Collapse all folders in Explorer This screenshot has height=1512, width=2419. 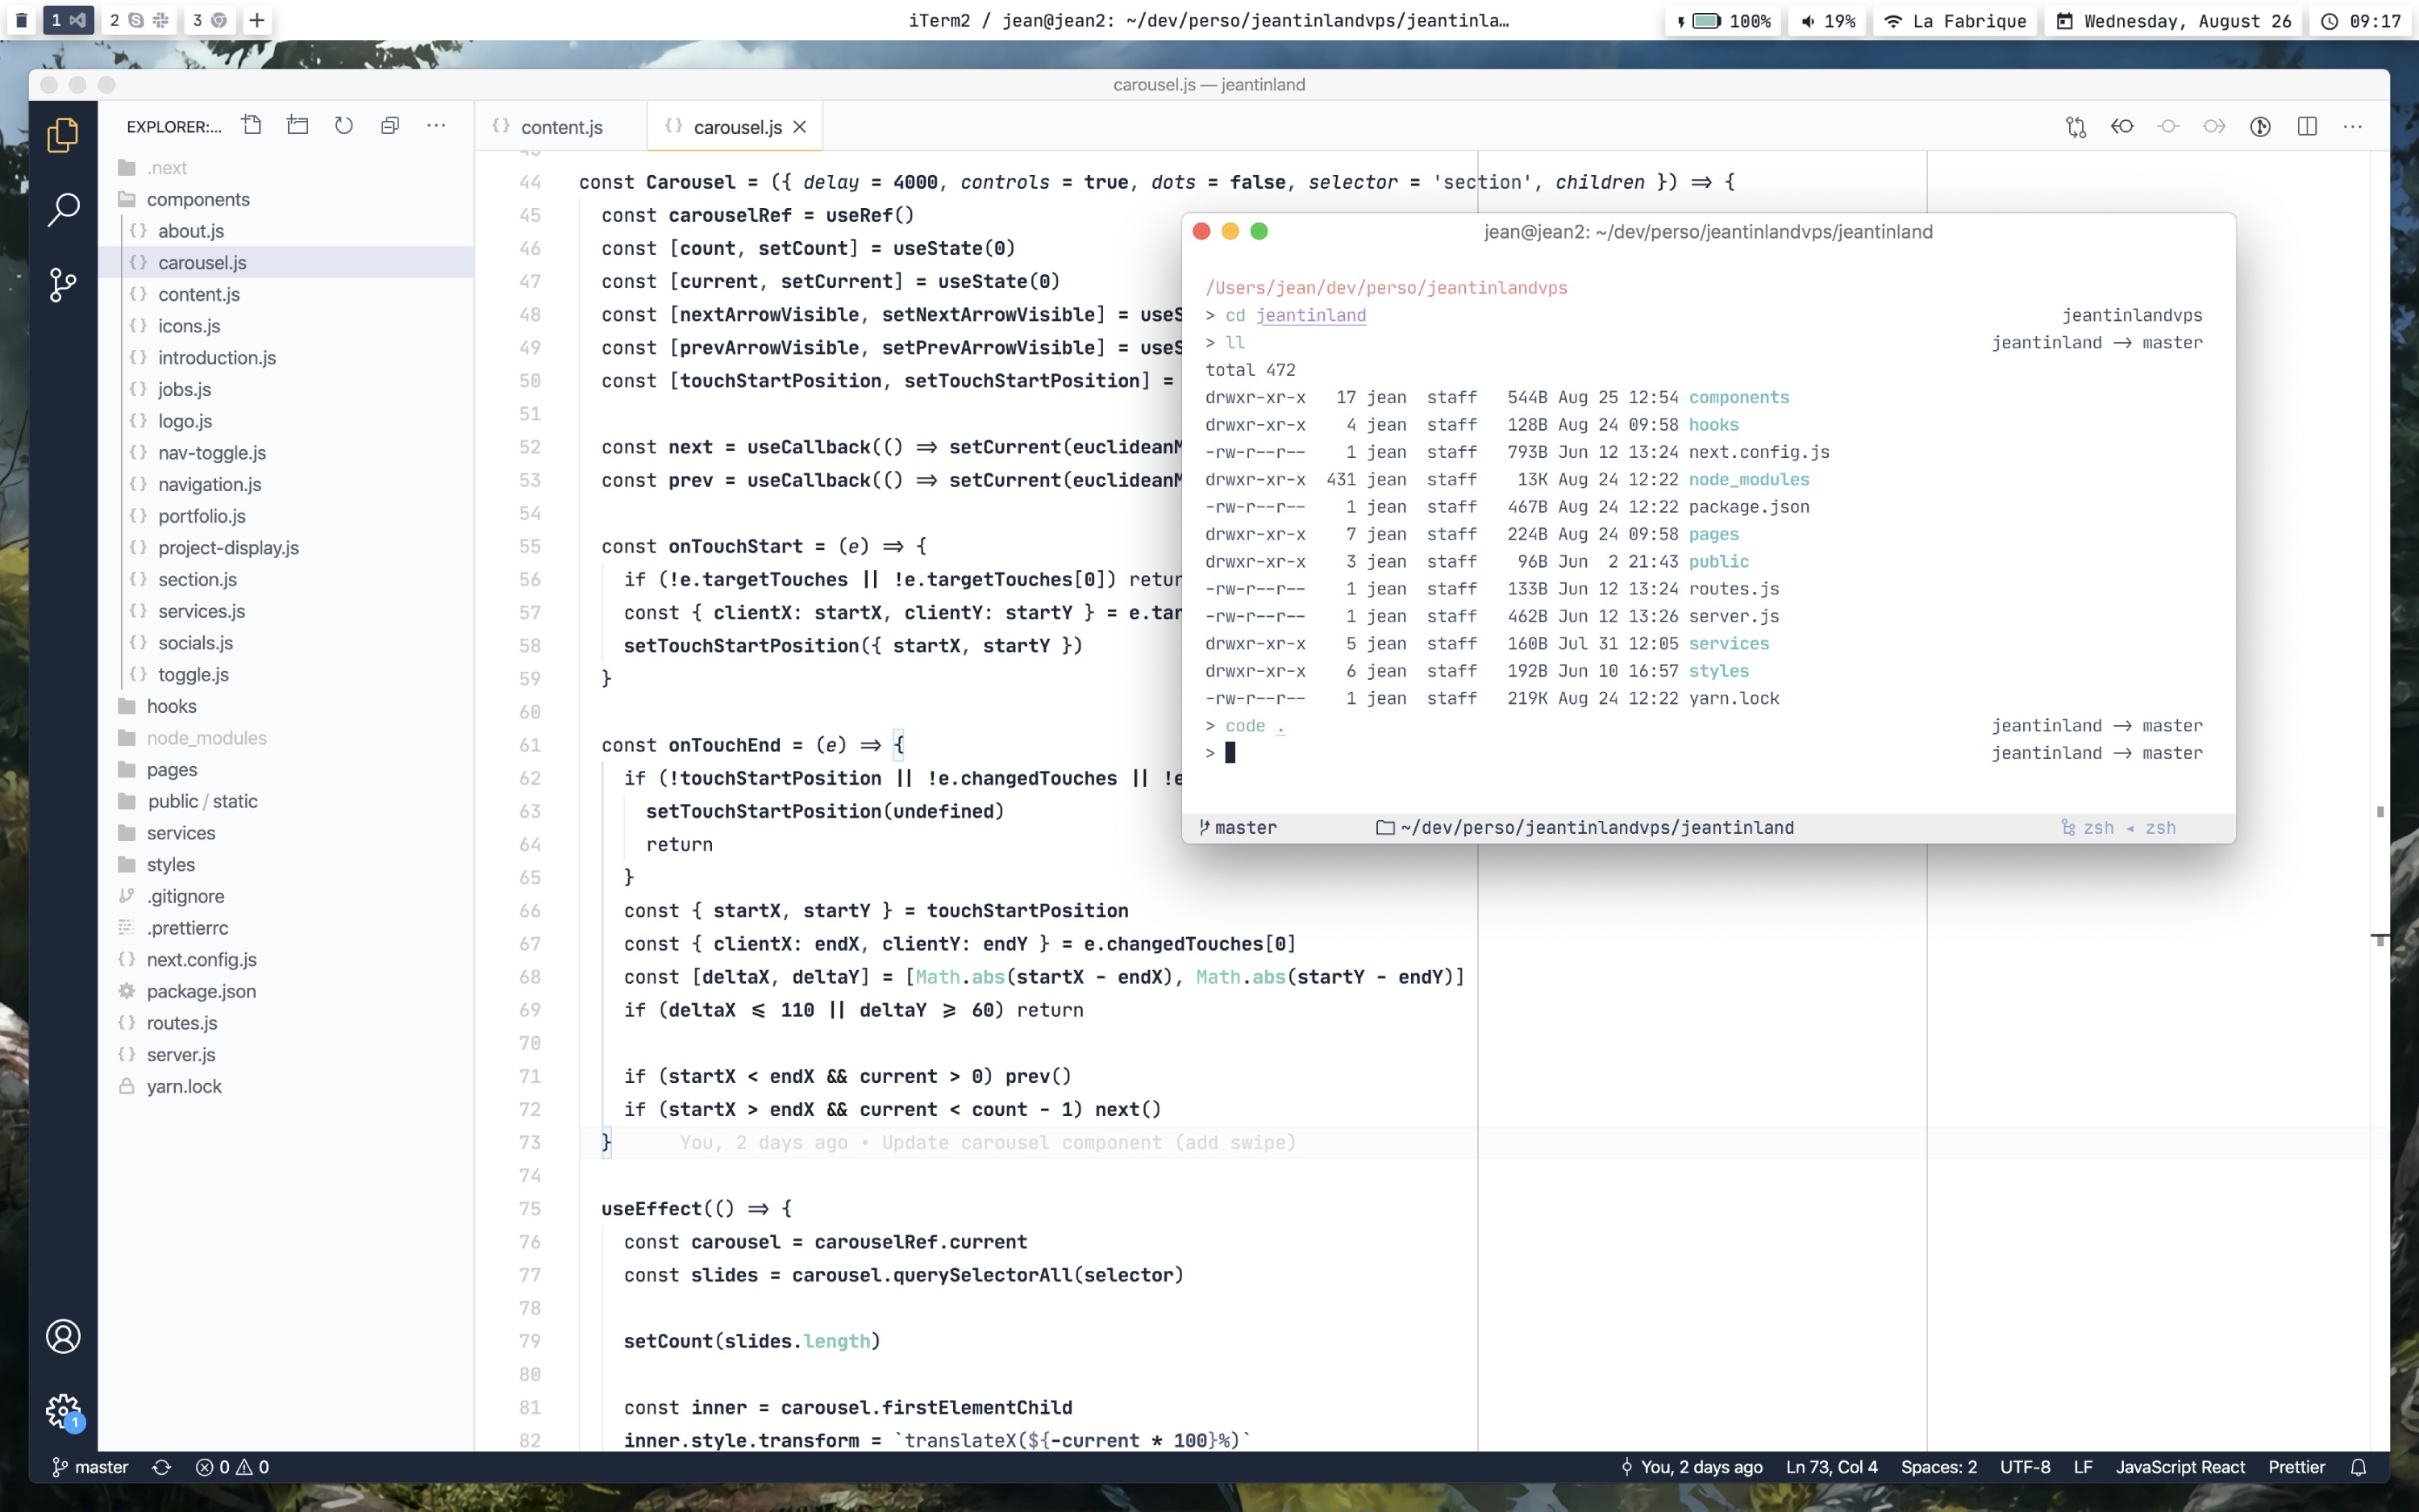point(389,126)
